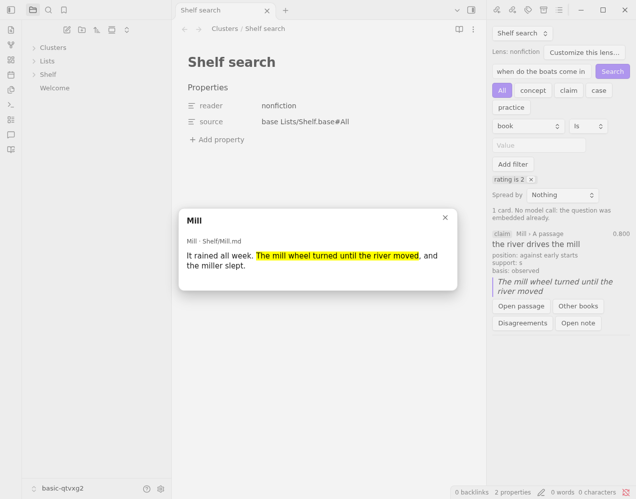The height and width of the screenshot is (499, 636).
Task: Toggle the left sidebar
Action: pos(11,10)
